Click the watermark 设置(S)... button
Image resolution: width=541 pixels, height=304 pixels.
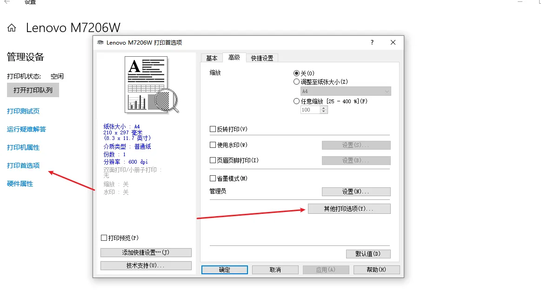tap(356, 145)
